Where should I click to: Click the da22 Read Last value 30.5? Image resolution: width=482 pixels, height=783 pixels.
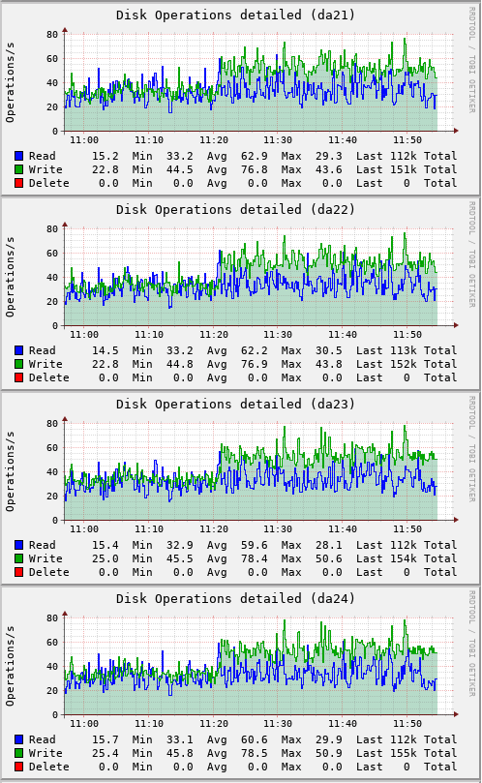329,350
